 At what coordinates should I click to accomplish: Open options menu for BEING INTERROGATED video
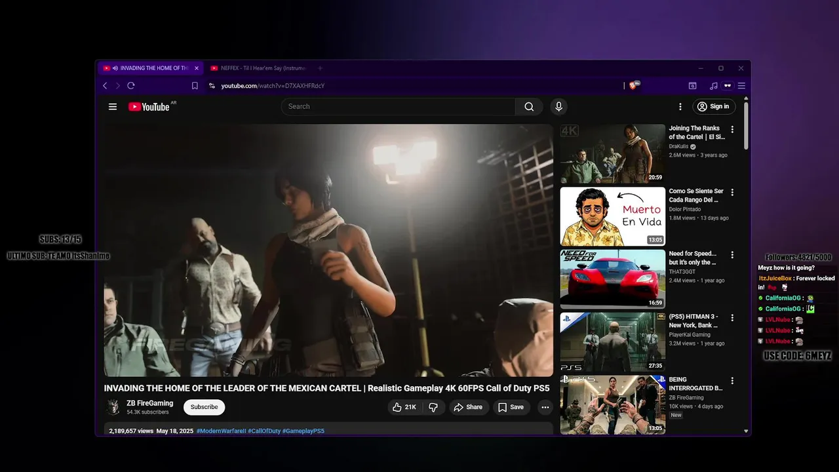[732, 380]
